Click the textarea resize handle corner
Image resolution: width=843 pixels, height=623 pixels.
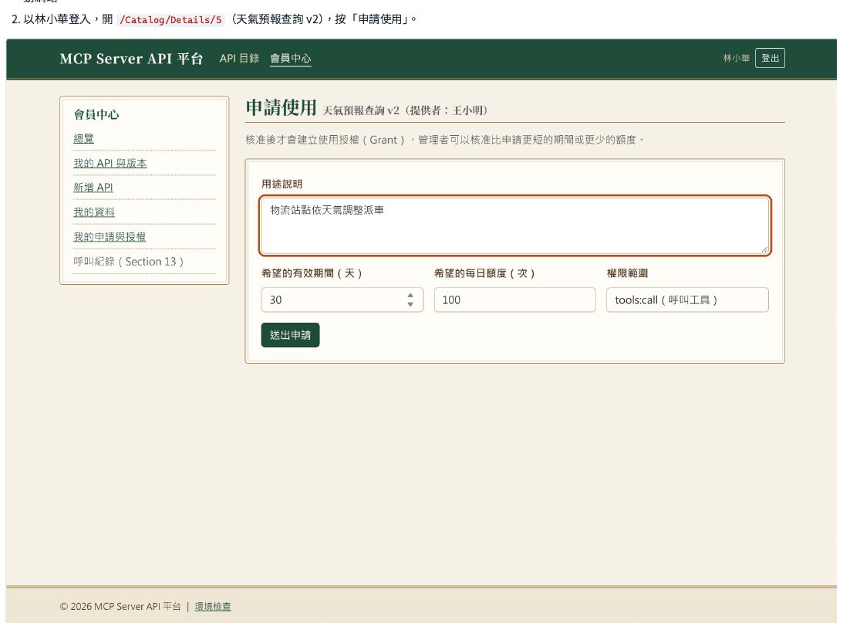click(x=764, y=249)
